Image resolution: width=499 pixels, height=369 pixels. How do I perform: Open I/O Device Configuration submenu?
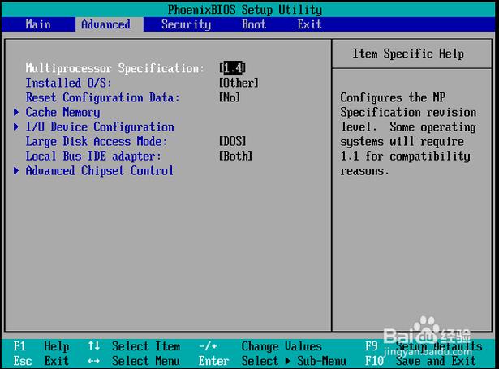tap(100, 127)
